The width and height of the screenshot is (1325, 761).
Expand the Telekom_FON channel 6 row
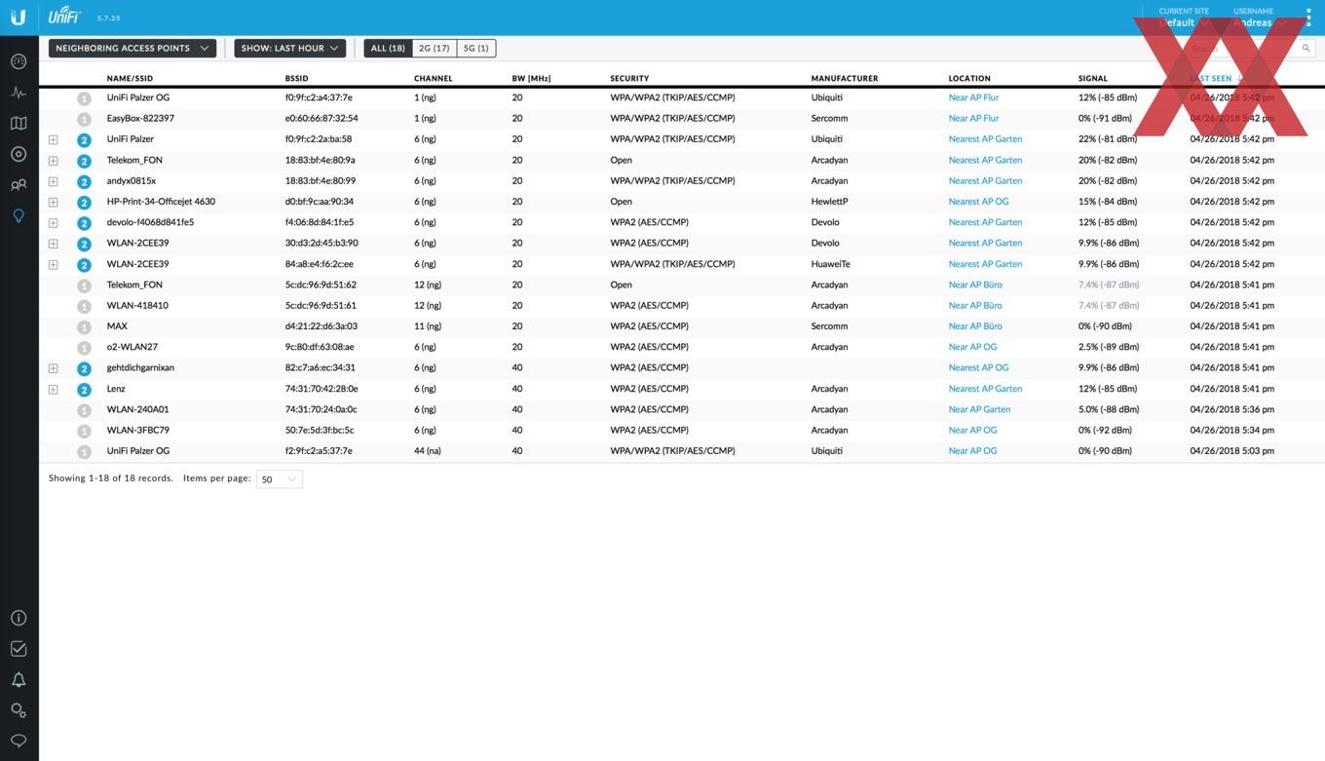point(54,160)
